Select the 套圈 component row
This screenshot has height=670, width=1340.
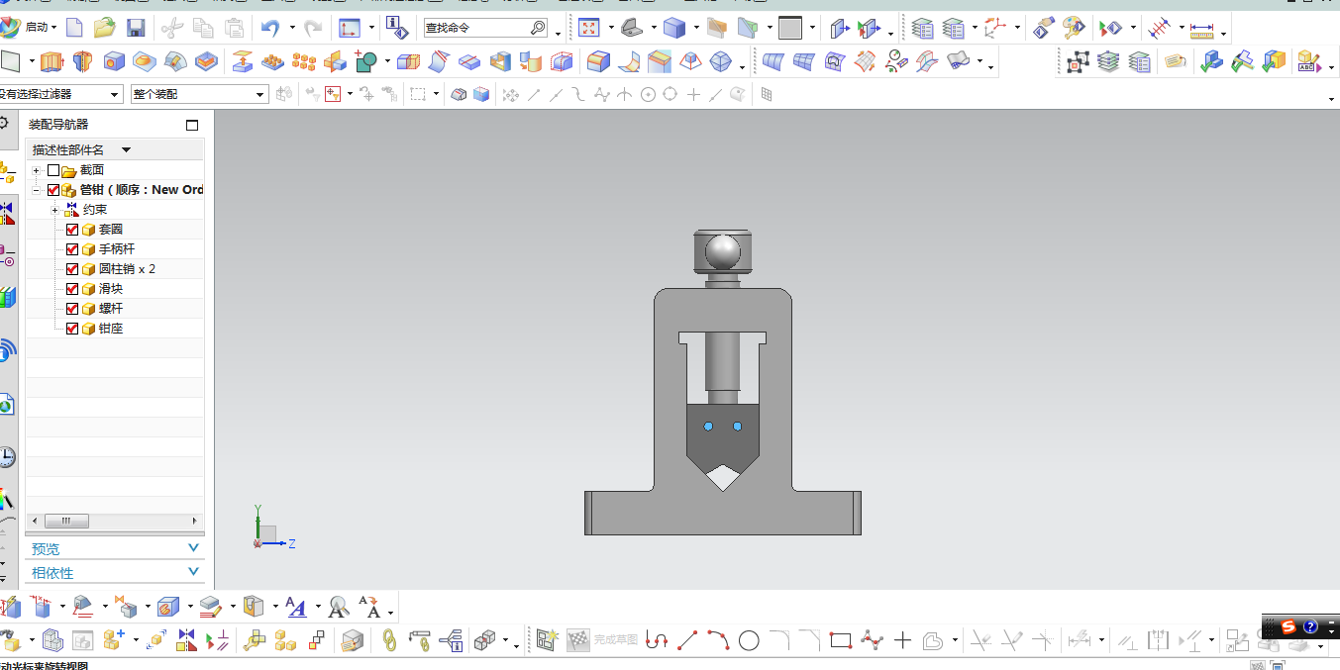pos(115,230)
